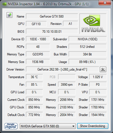This screenshot has width=113, height=133.
Task: Click the Usage 89 MB ( 6% ) field
Action: tap(88, 62)
